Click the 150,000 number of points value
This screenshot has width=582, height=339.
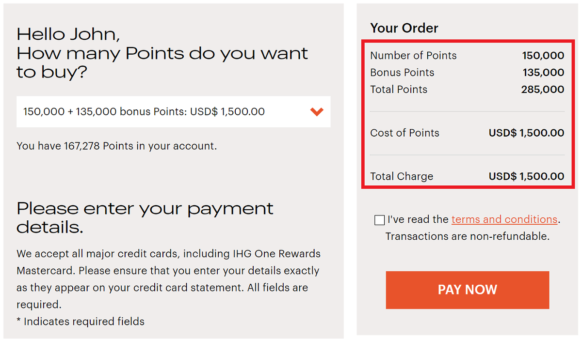coord(543,56)
